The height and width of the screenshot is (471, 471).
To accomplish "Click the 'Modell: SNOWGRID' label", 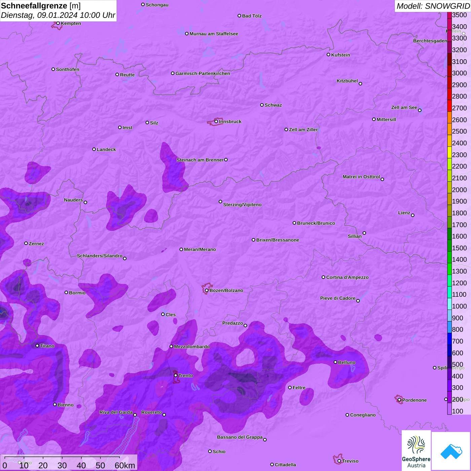I will (x=433, y=6).
